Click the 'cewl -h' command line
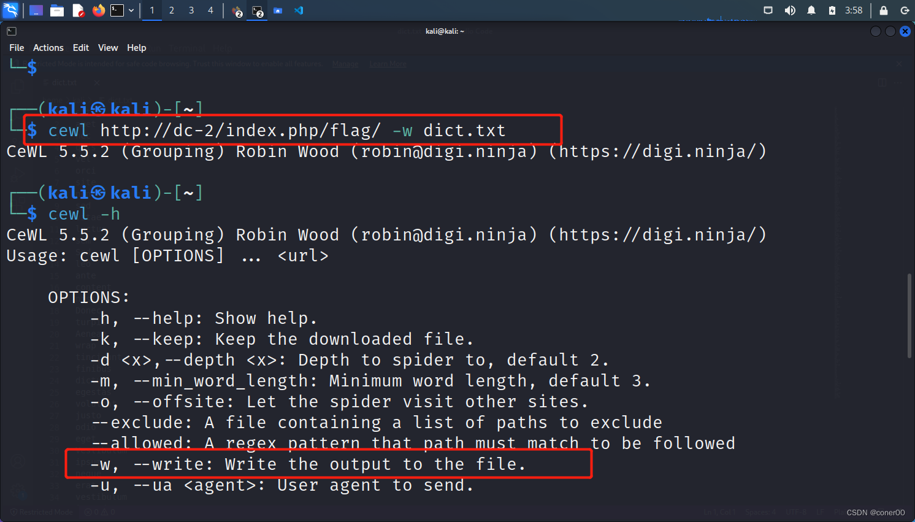 point(84,213)
